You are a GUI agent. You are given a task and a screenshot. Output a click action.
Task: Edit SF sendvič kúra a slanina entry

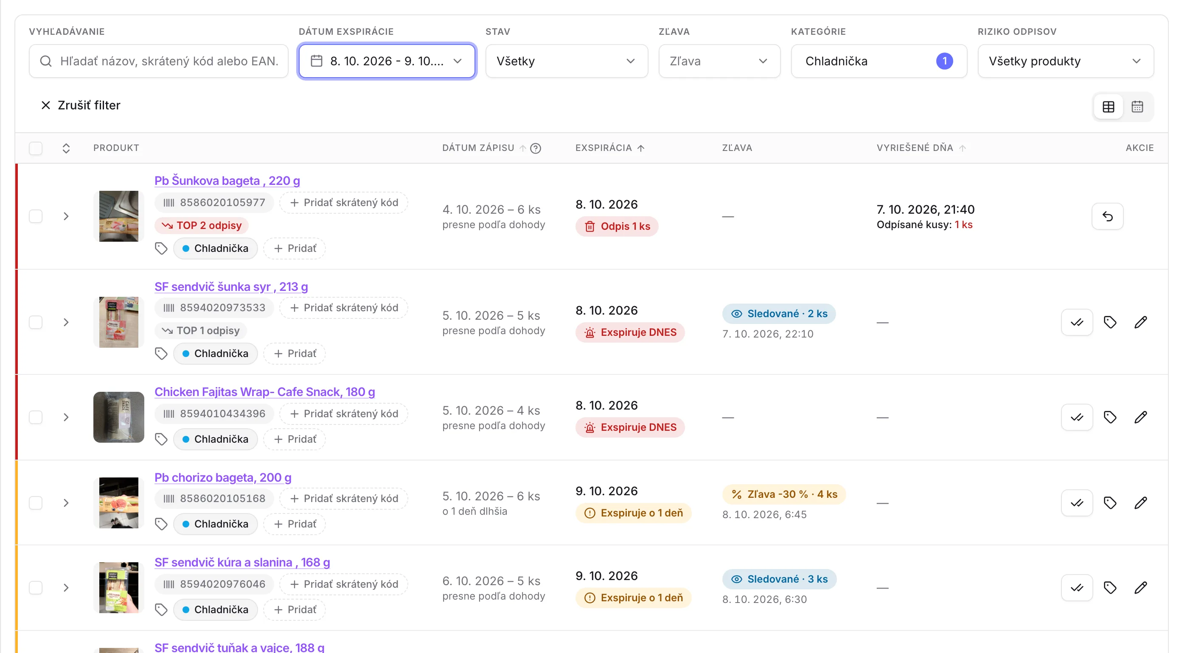[x=1140, y=588]
